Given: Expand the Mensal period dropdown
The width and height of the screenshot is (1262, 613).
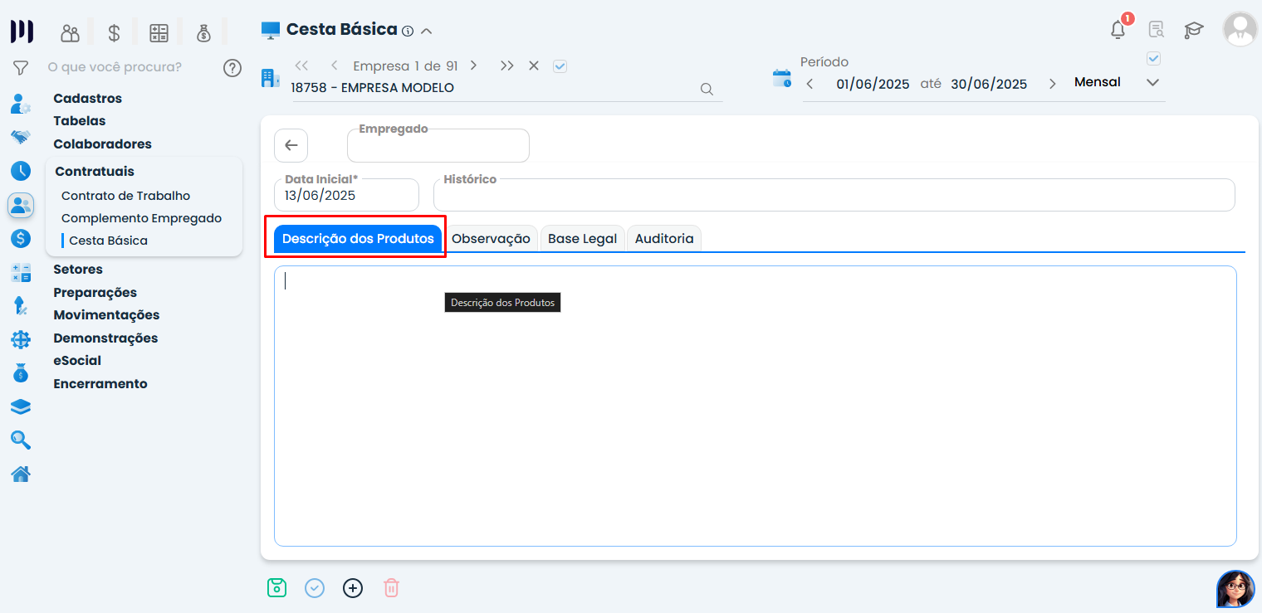Looking at the screenshot, I should (x=1152, y=82).
